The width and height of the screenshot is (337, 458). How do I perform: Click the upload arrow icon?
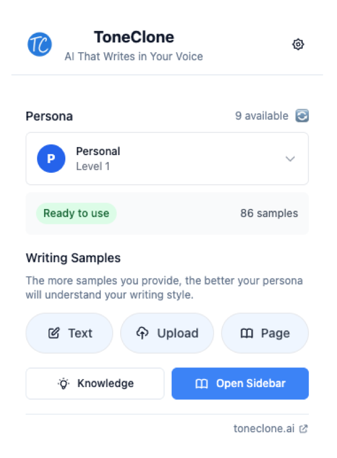point(141,333)
